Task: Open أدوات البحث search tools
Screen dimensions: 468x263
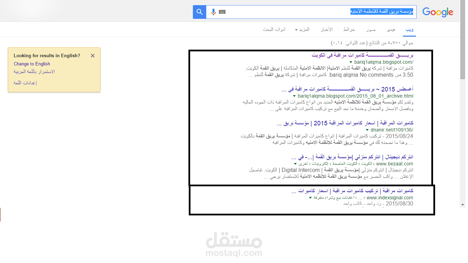Action: tap(274, 29)
